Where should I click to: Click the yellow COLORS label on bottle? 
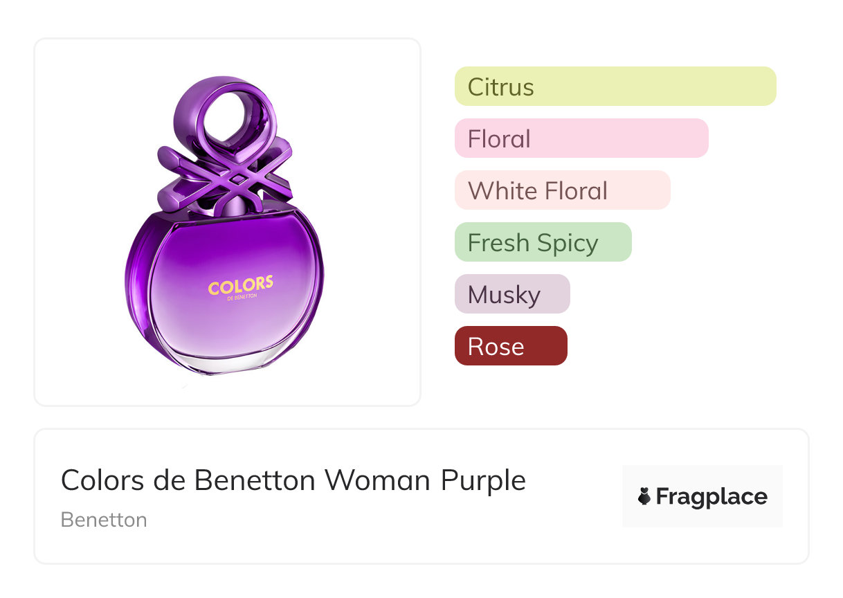(240, 284)
